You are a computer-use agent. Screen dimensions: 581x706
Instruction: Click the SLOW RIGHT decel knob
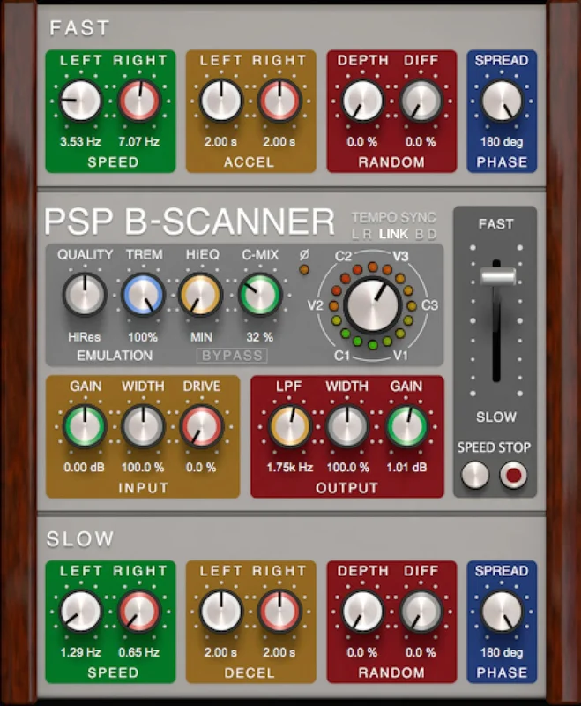coord(279,611)
